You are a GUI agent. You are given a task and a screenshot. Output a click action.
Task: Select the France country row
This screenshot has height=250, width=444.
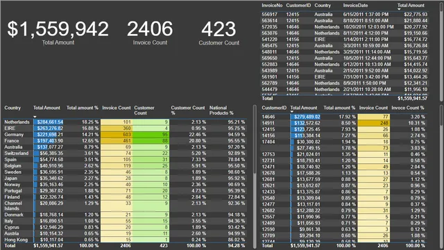(x=125, y=140)
